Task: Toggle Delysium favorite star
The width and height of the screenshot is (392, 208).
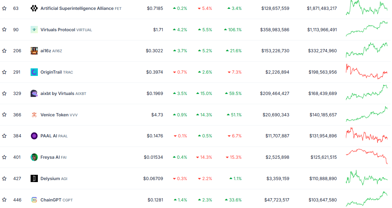Action: 4,178
